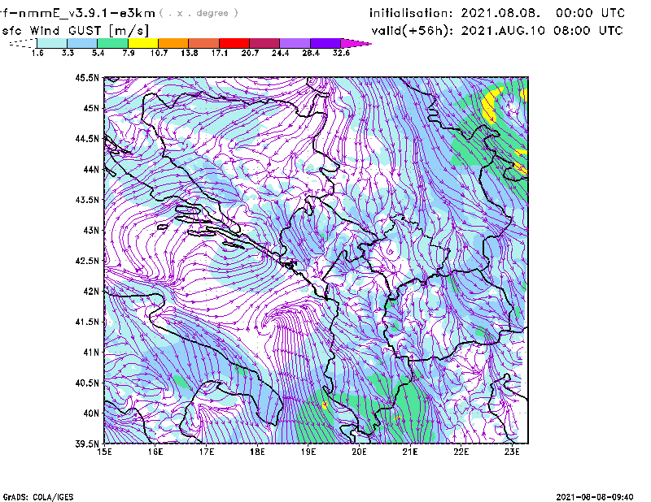The image size is (651, 502).
Task: Click the legend value 17.1
Action: (220, 53)
